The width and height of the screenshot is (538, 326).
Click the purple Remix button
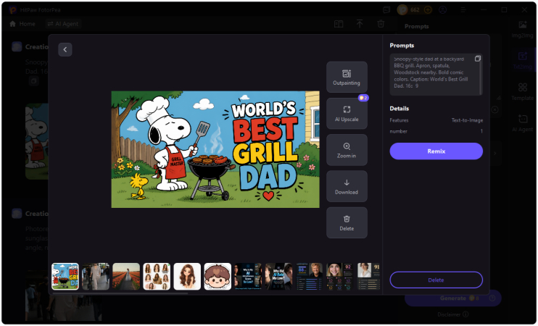tap(436, 151)
